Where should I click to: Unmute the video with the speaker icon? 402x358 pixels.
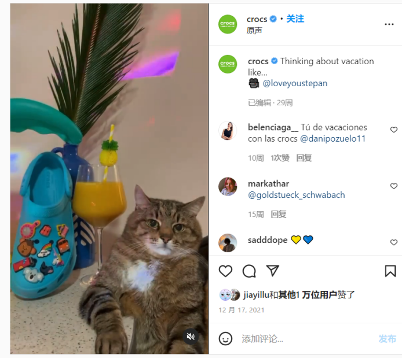(x=191, y=336)
